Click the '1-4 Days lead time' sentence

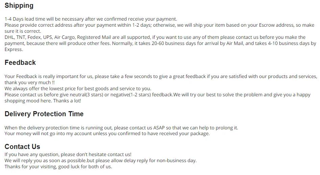[91, 19]
